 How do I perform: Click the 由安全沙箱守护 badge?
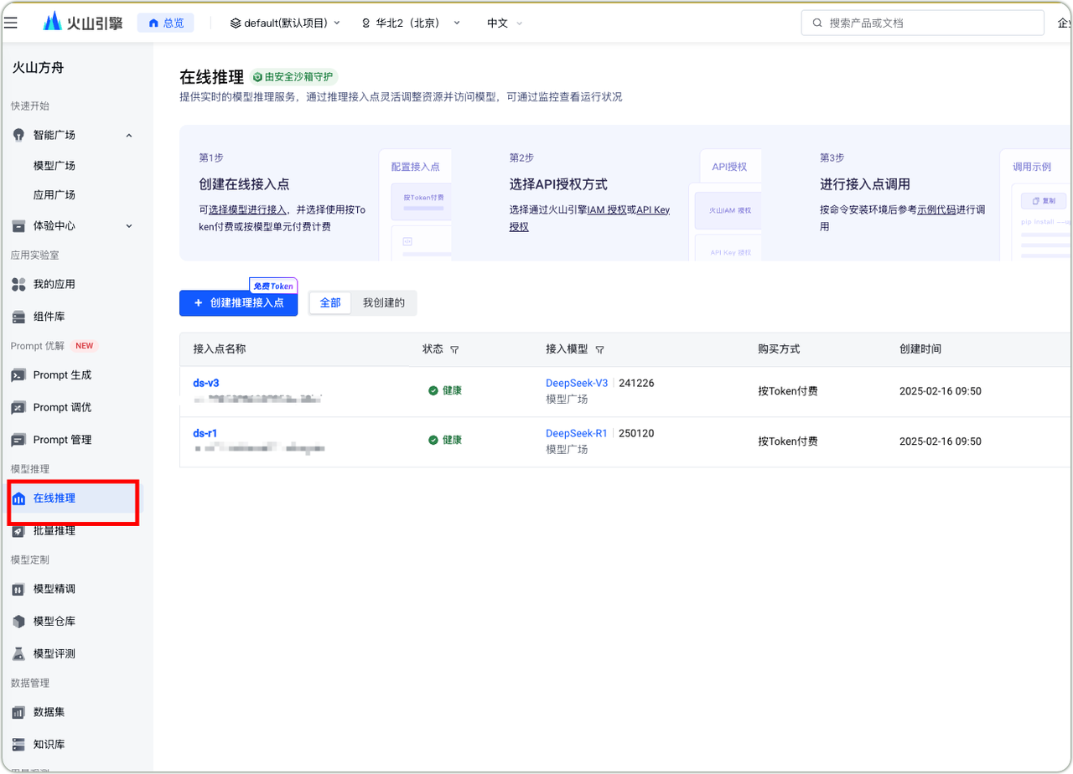pyautogui.click(x=293, y=77)
